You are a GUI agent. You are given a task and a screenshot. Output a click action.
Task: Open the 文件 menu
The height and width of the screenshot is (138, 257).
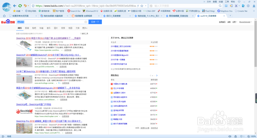209,2
